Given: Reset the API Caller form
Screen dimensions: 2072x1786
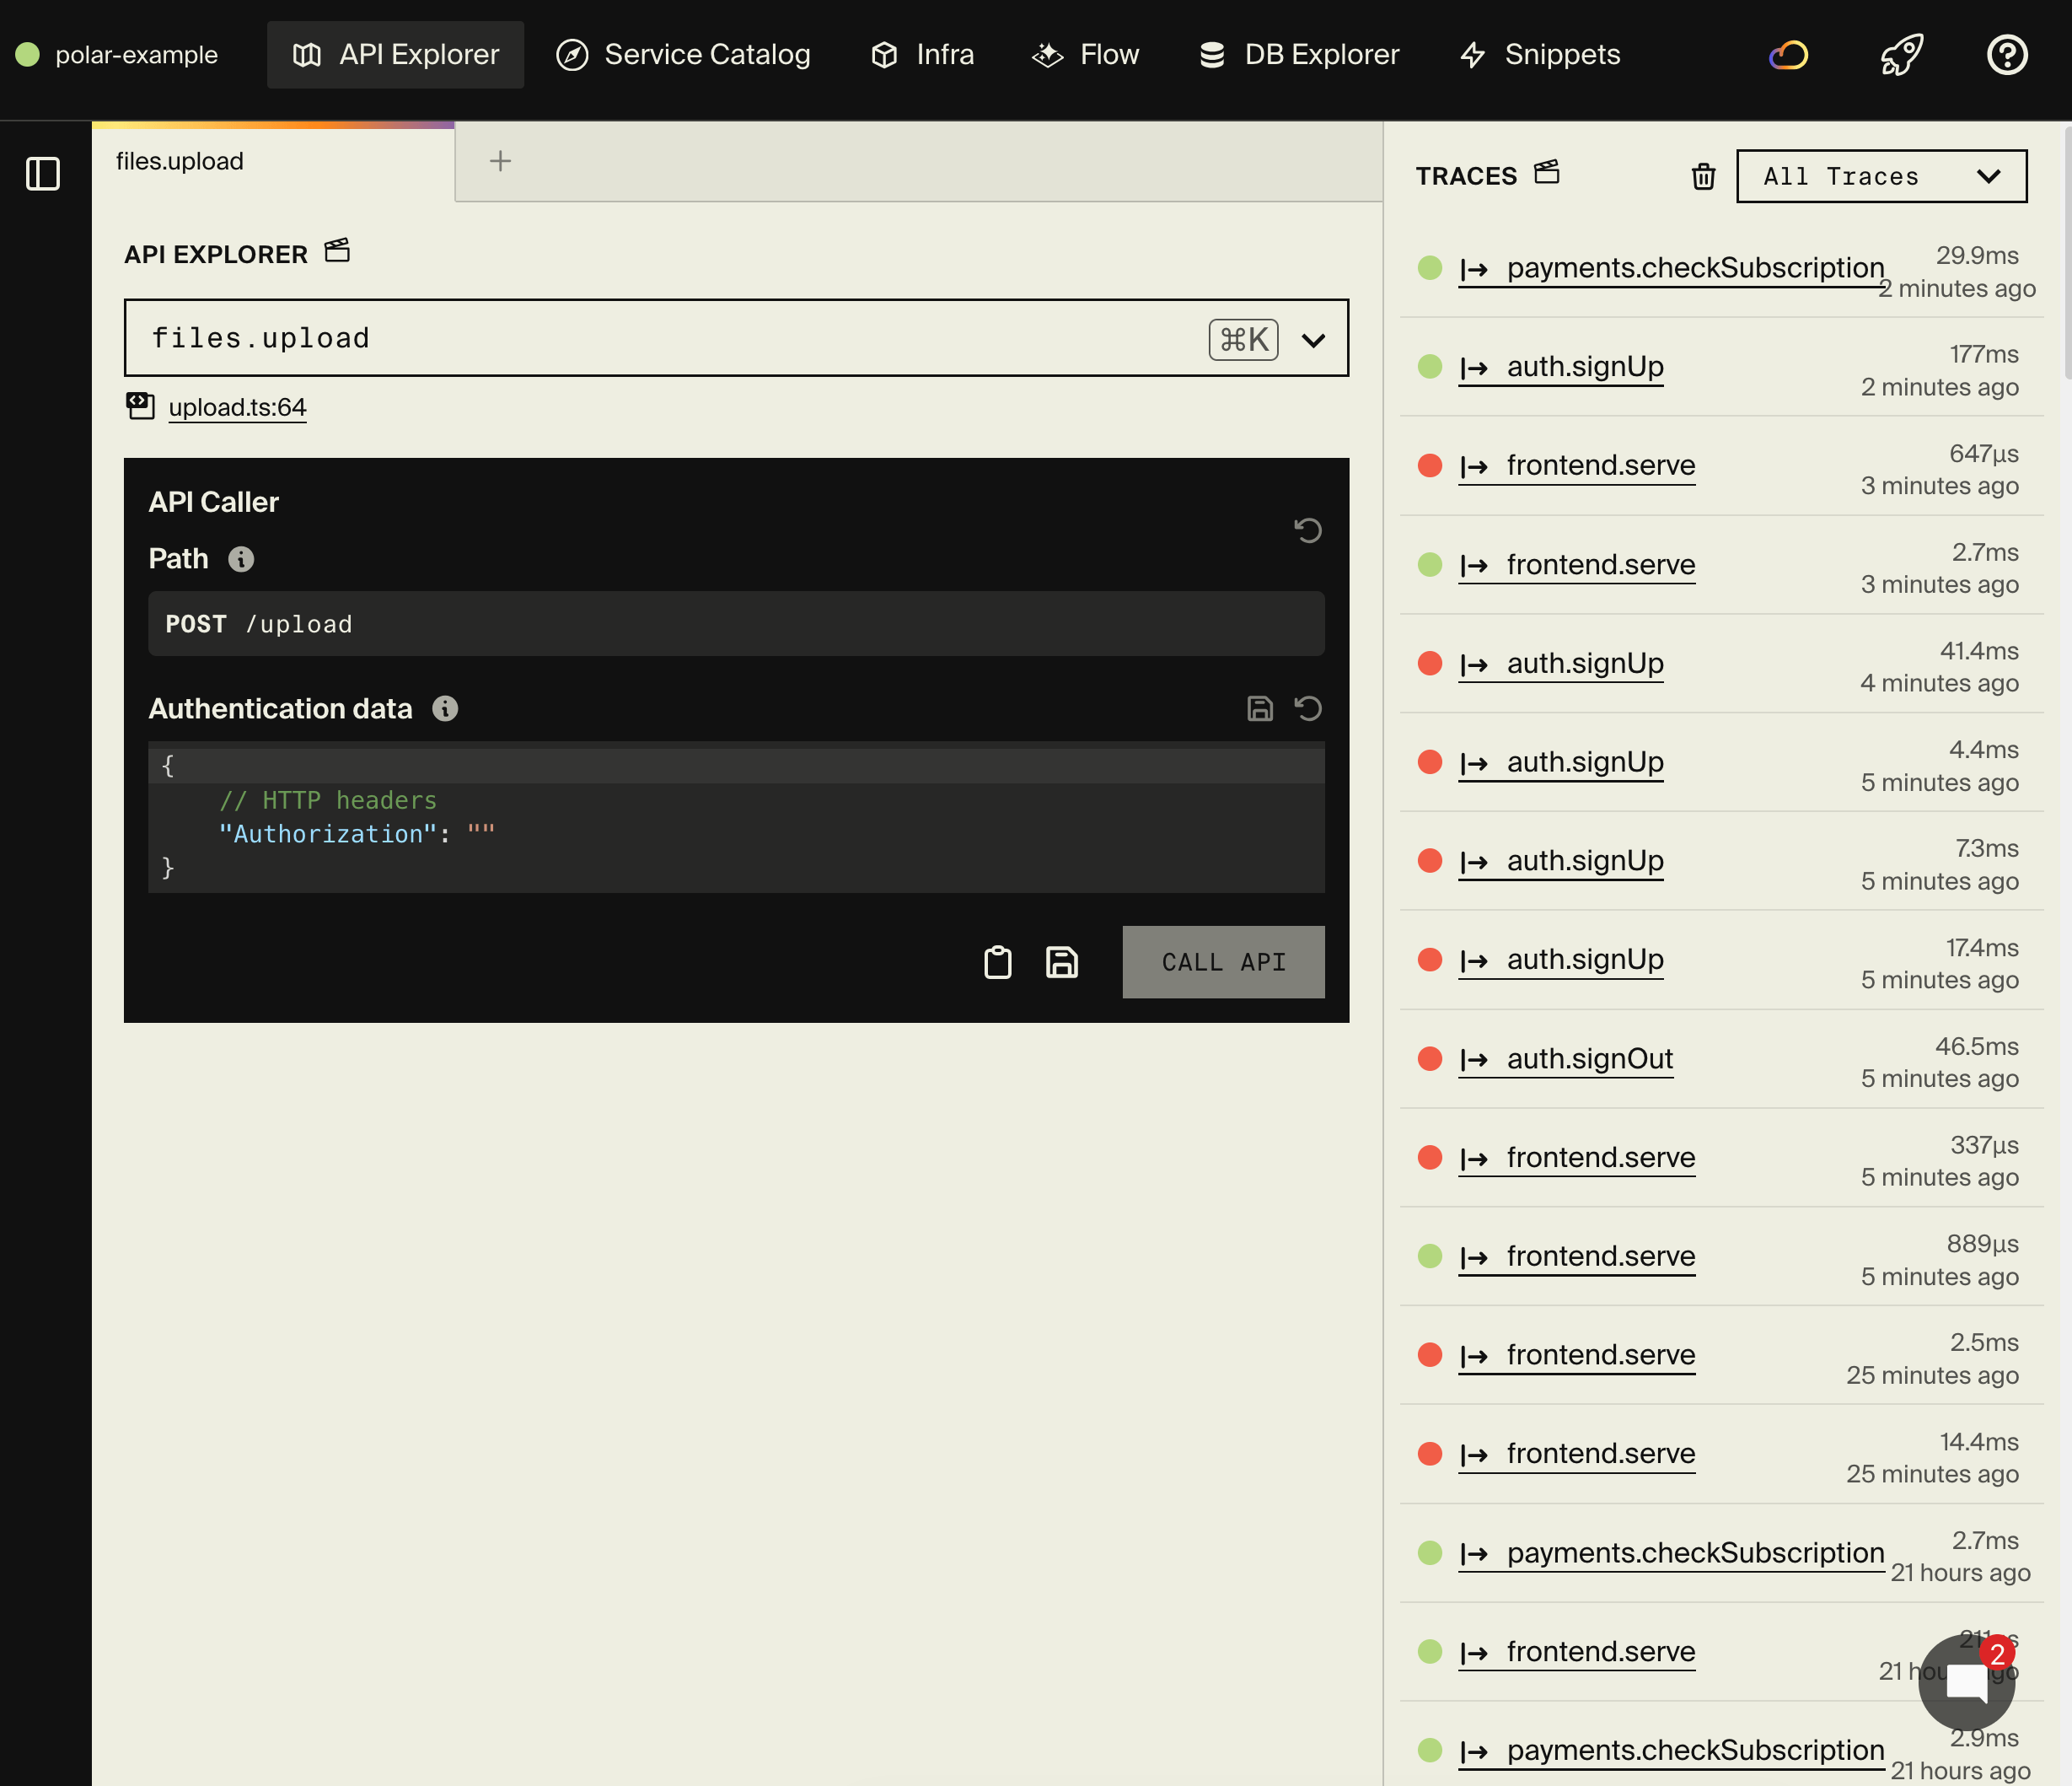Looking at the screenshot, I should (x=1308, y=530).
